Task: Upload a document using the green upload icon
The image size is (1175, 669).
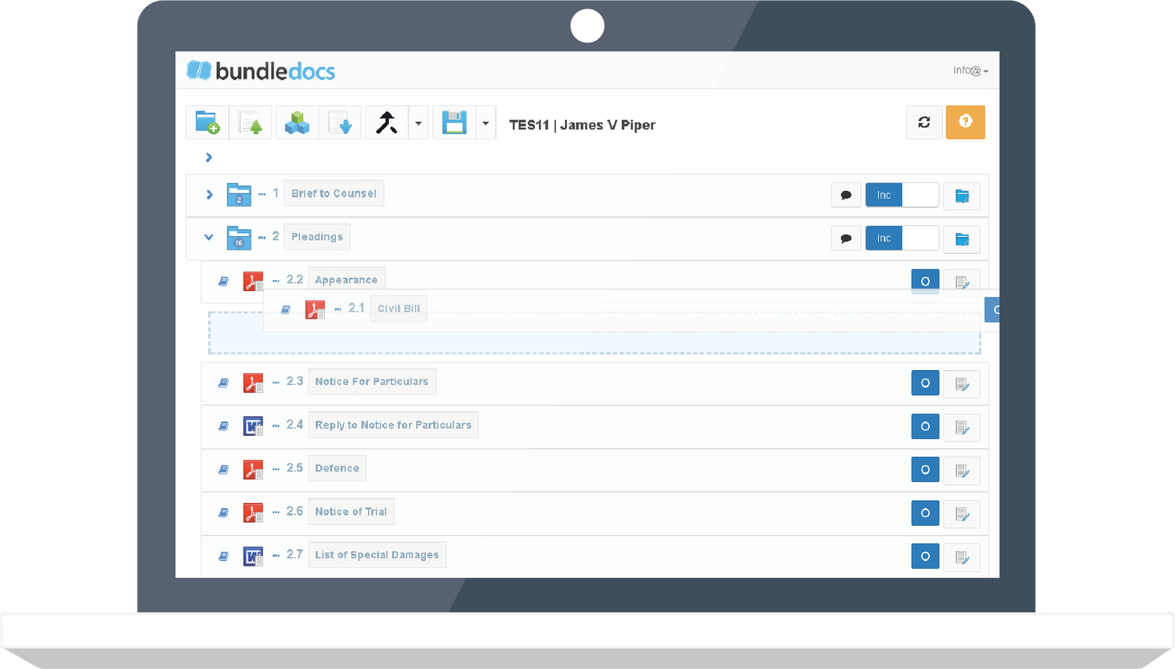Action: click(x=251, y=122)
